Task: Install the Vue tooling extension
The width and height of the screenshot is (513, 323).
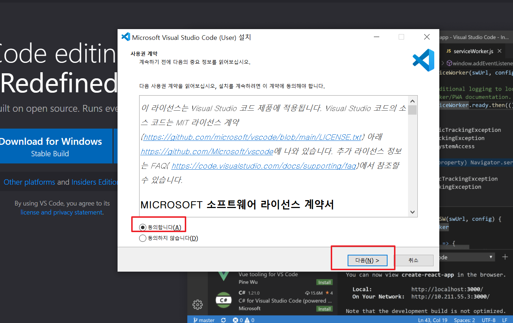Action: [x=324, y=282]
